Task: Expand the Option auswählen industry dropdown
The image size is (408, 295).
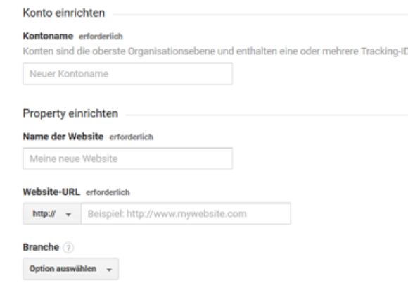Action: coord(71,269)
